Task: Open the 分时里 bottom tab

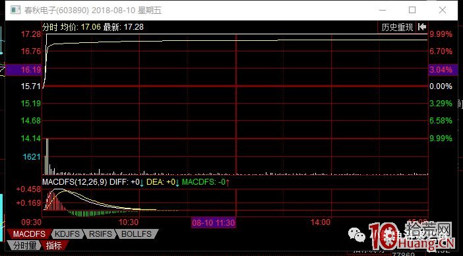Action: pos(24,245)
